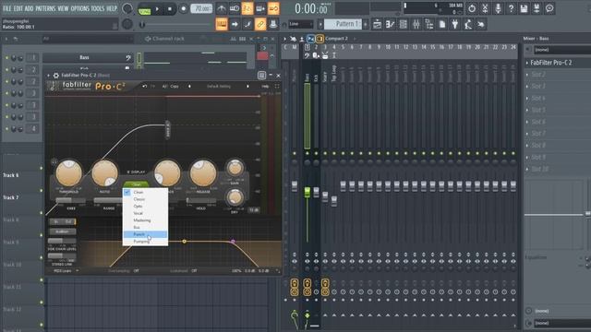The image size is (591, 332).
Task: Expand FabFilter Pro-C 2 mixer slot arrow
Action: pos(527,63)
